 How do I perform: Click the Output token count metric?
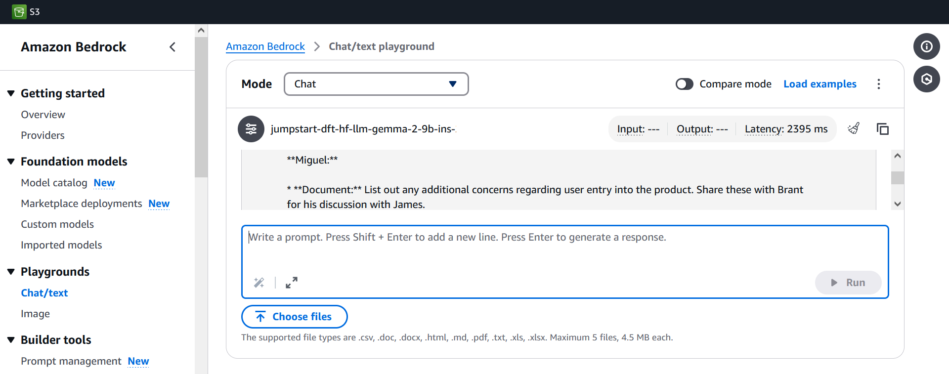pos(702,129)
